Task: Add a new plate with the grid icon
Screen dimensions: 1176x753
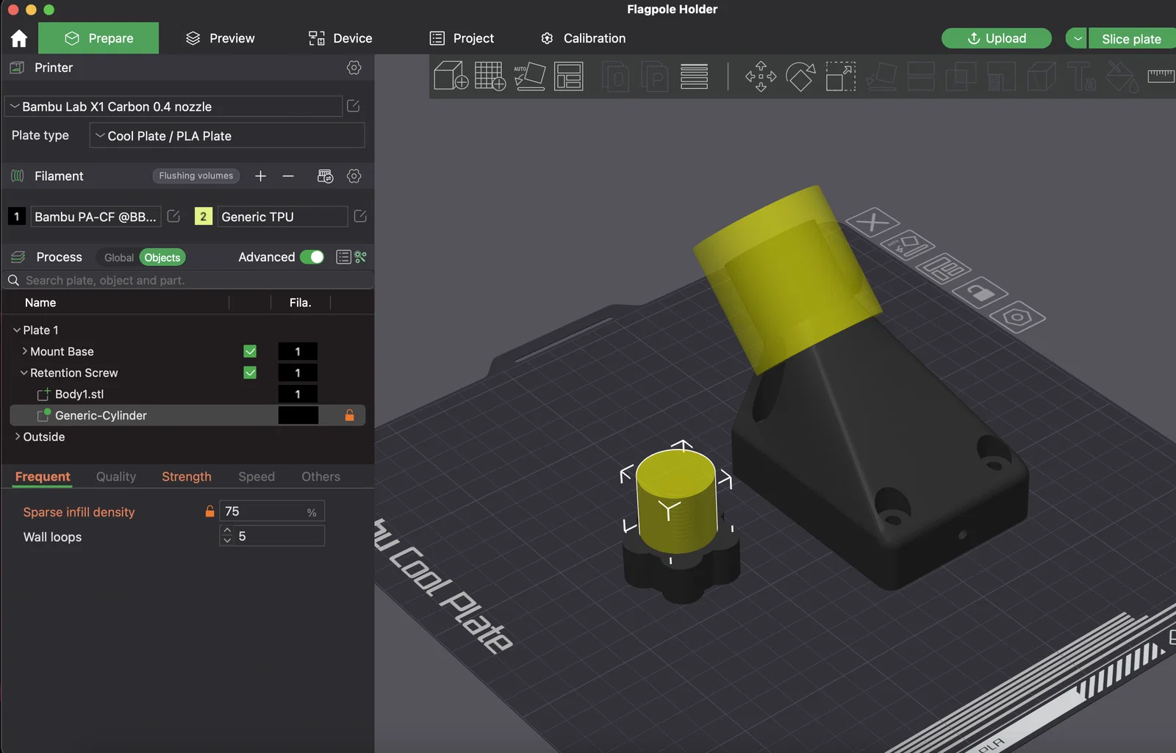Action: point(490,76)
